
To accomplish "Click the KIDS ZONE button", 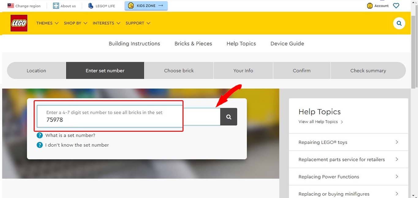I will coord(146,5).
